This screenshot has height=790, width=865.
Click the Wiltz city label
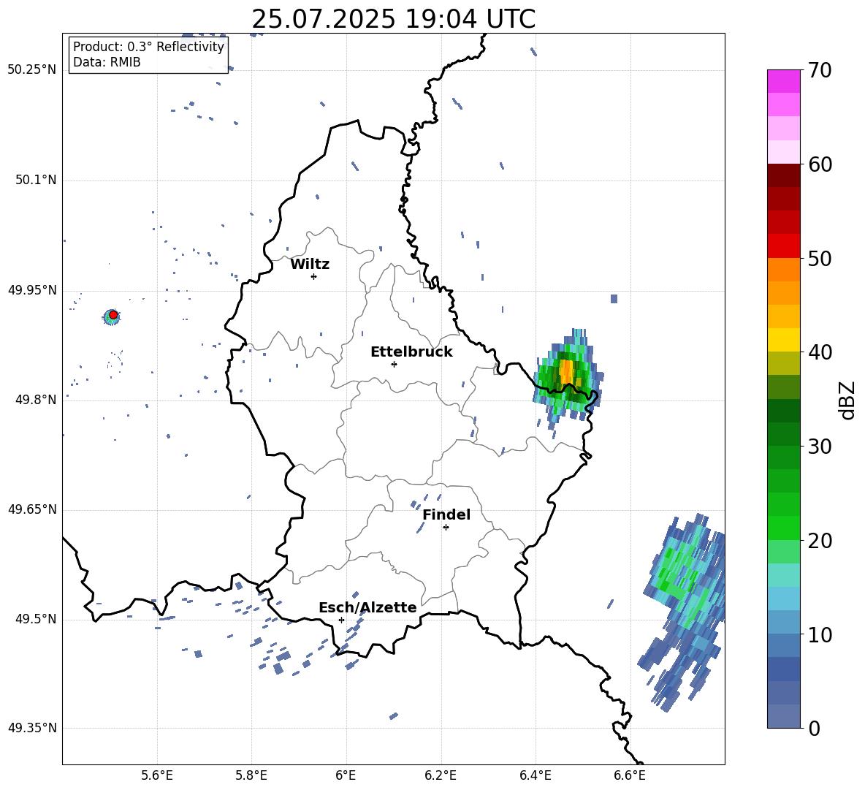[x=310, y=264]
